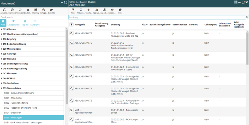
Task: Open details of first ABSAUGGERAETE row
Action: click(72, 34)
